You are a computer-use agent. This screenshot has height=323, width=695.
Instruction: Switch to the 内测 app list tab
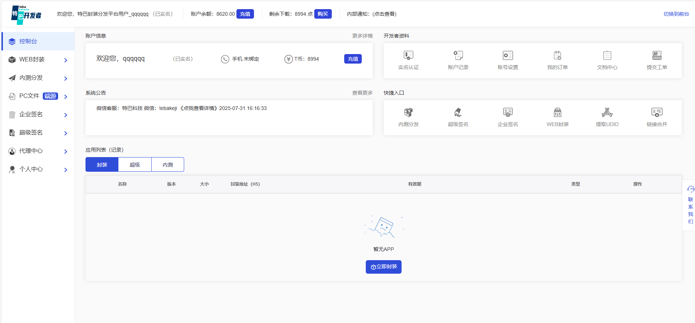[x=168, y=165]
